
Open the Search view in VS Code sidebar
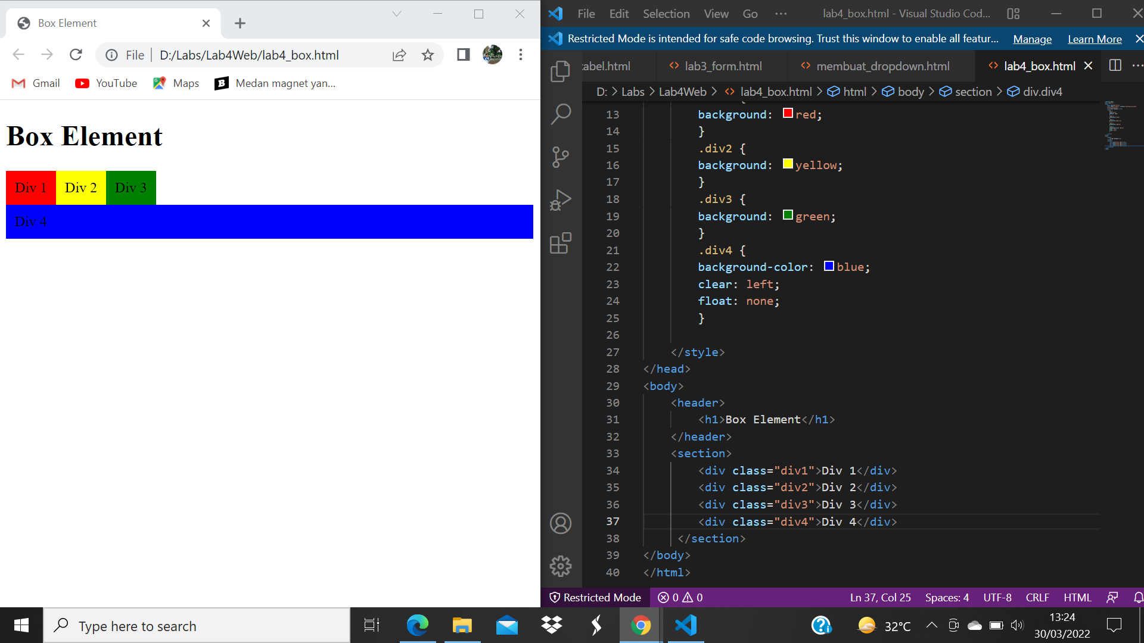[x=561, y=113]
